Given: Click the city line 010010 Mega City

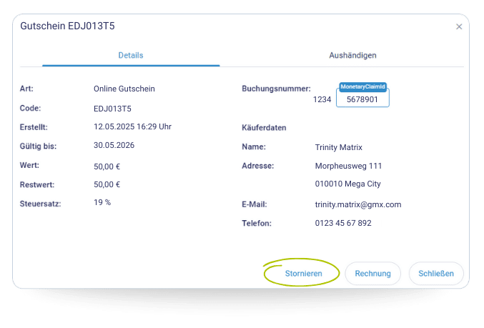Looking at the screenshot, I should (x=347, y=185).
